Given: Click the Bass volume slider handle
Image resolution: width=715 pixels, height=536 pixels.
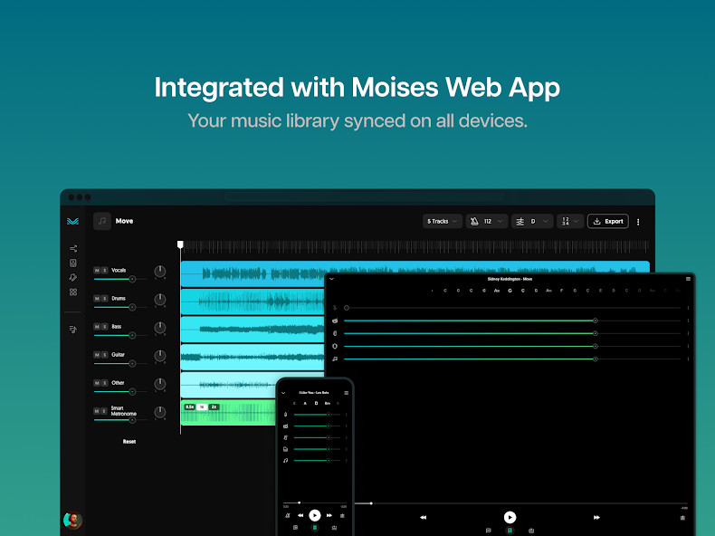Looking at the screenshot, I should [132, 336].
